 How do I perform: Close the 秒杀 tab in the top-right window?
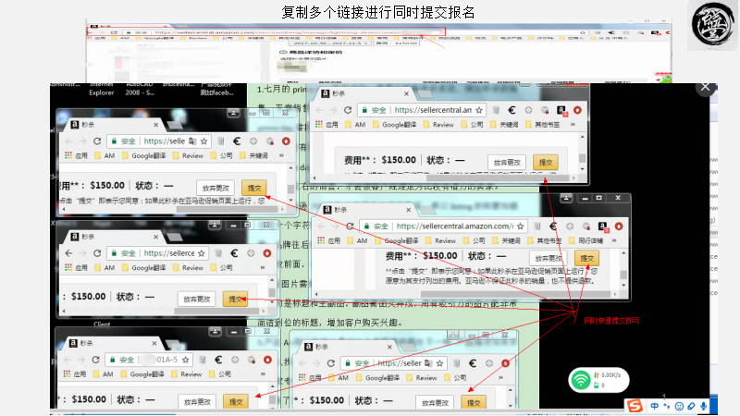[406, 93]
